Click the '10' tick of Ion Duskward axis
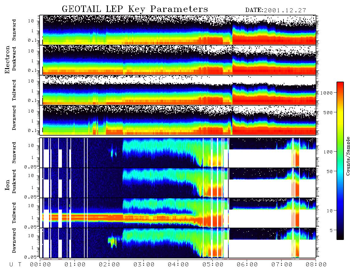This screenshot has height=270, width=350. (31, 175)
